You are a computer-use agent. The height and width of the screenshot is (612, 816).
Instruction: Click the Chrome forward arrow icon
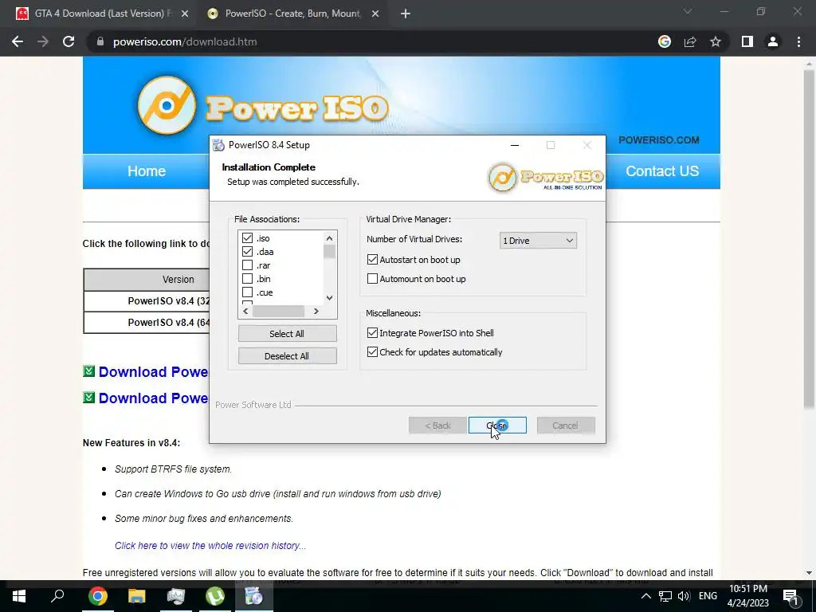(43, 41)
